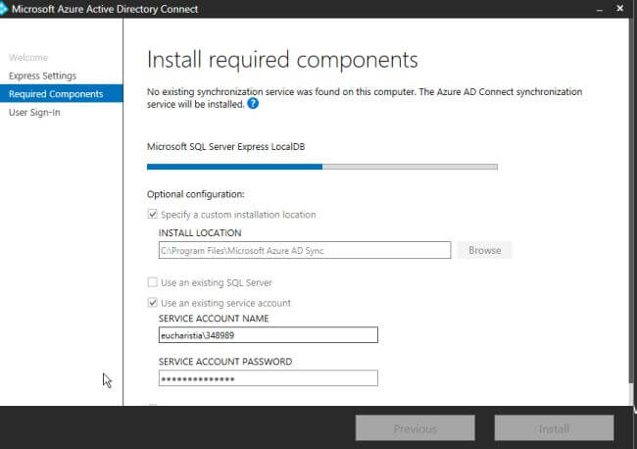Go to Express Settings step
This screenshot has height=449, width=637.
[x=43, y=76]
